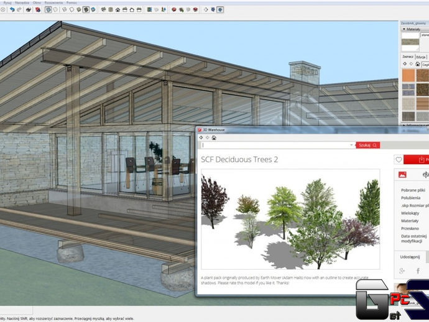
Task: Select the Left view icon
Action: point(139,9)
